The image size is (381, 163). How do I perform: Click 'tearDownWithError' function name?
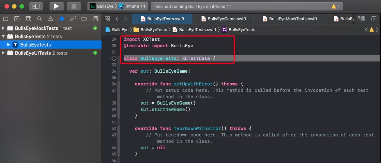197,128
